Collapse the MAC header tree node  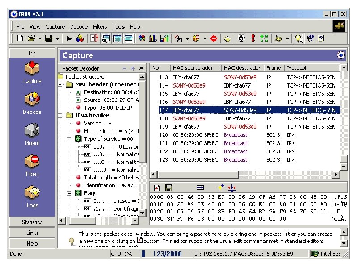click(60, 84)
